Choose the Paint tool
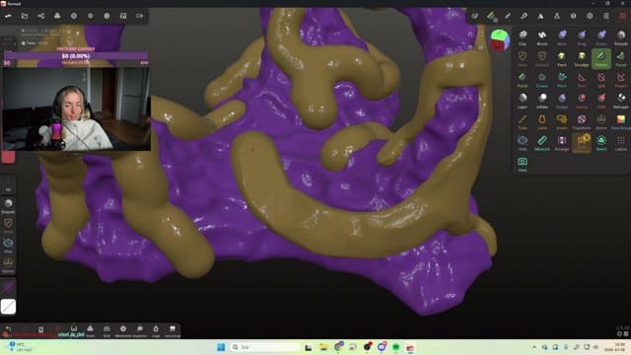 coord(562,58)
